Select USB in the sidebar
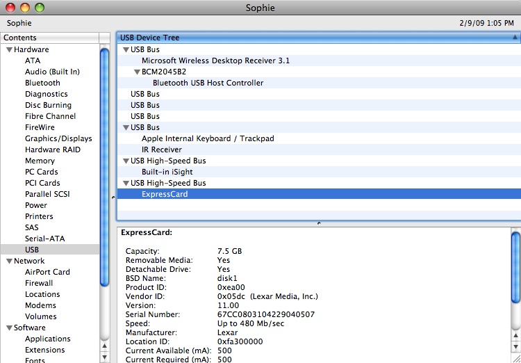Image resolution: width=521 pixels, height=363 pixels. point(50,250)
